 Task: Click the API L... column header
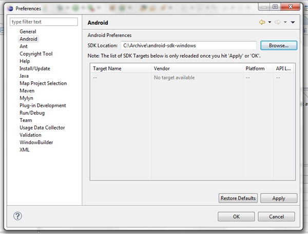click(x=284, y=68)
